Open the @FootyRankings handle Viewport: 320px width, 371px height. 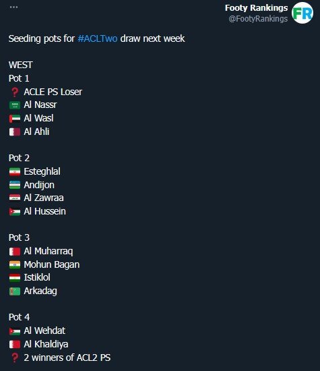click(258, 19)
